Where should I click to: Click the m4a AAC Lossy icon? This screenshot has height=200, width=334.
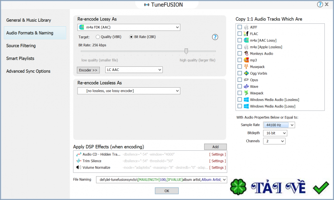(x=246, y=40)
